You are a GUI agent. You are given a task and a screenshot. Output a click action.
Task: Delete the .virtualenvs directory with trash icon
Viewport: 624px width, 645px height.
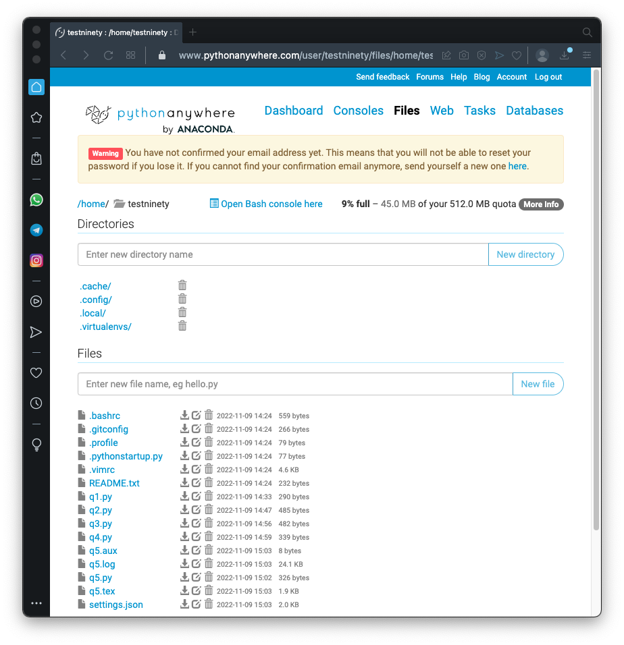[x=182, y=326]
